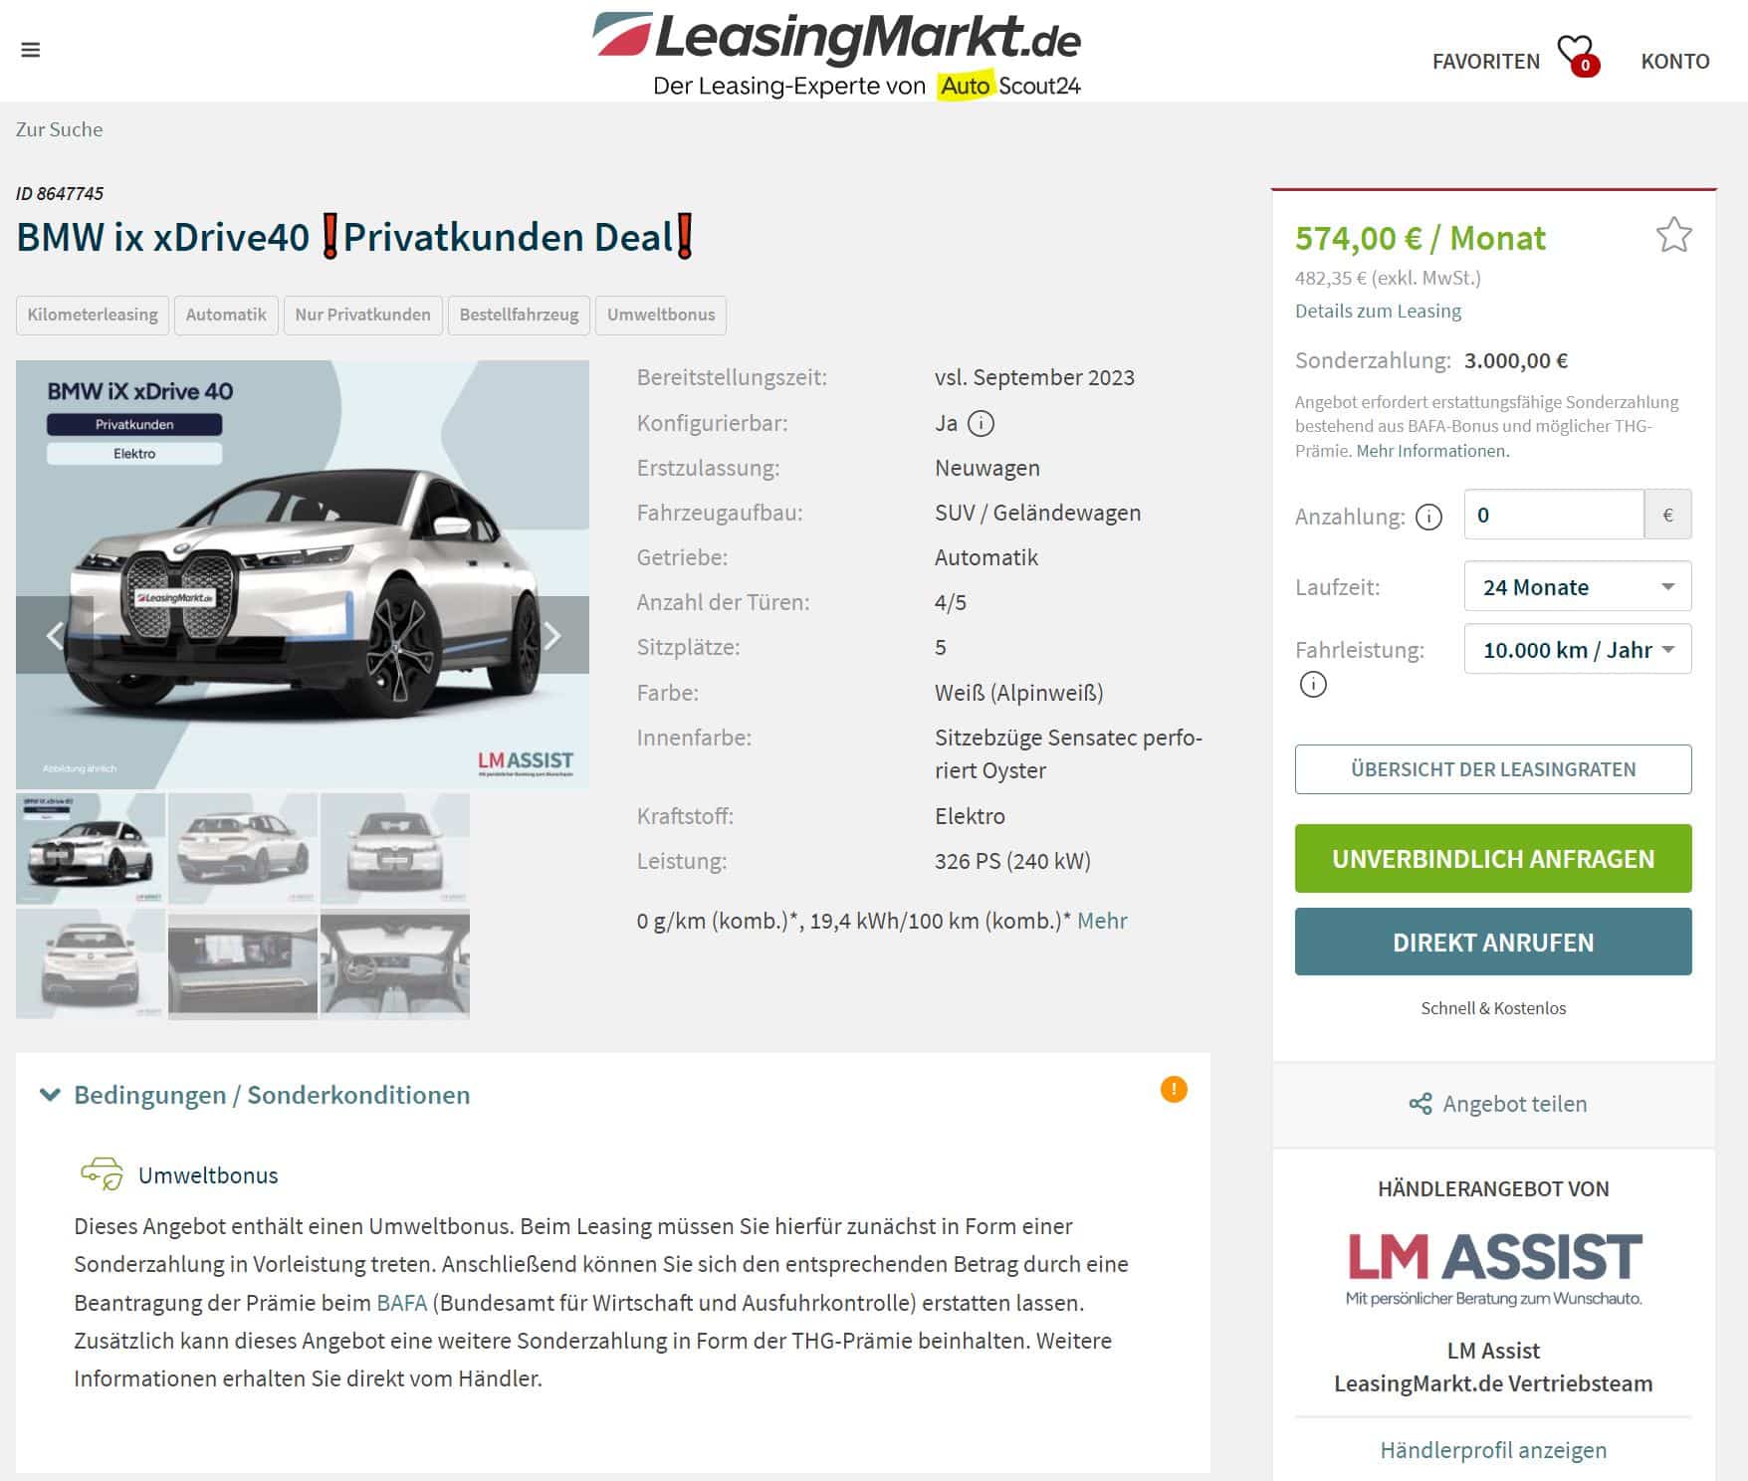This screenshot has width=1748, height=1481.
Task: Click UNVERBINDLICH ANFRAGEN button
Action: click(1493, 858)
